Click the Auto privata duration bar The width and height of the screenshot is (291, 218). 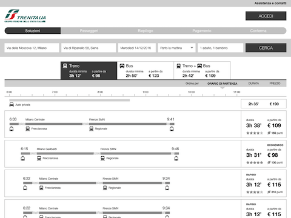click(x=70, y=100)
